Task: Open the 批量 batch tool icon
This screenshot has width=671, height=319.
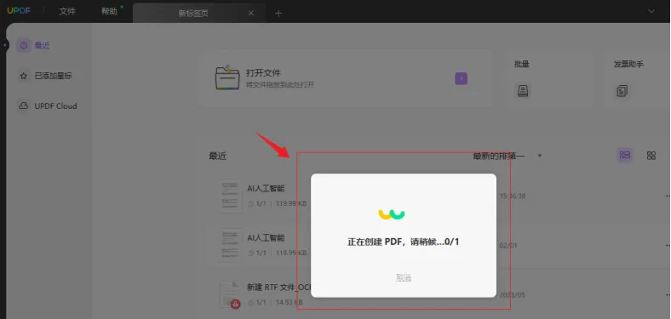Action: pos(523,91)
